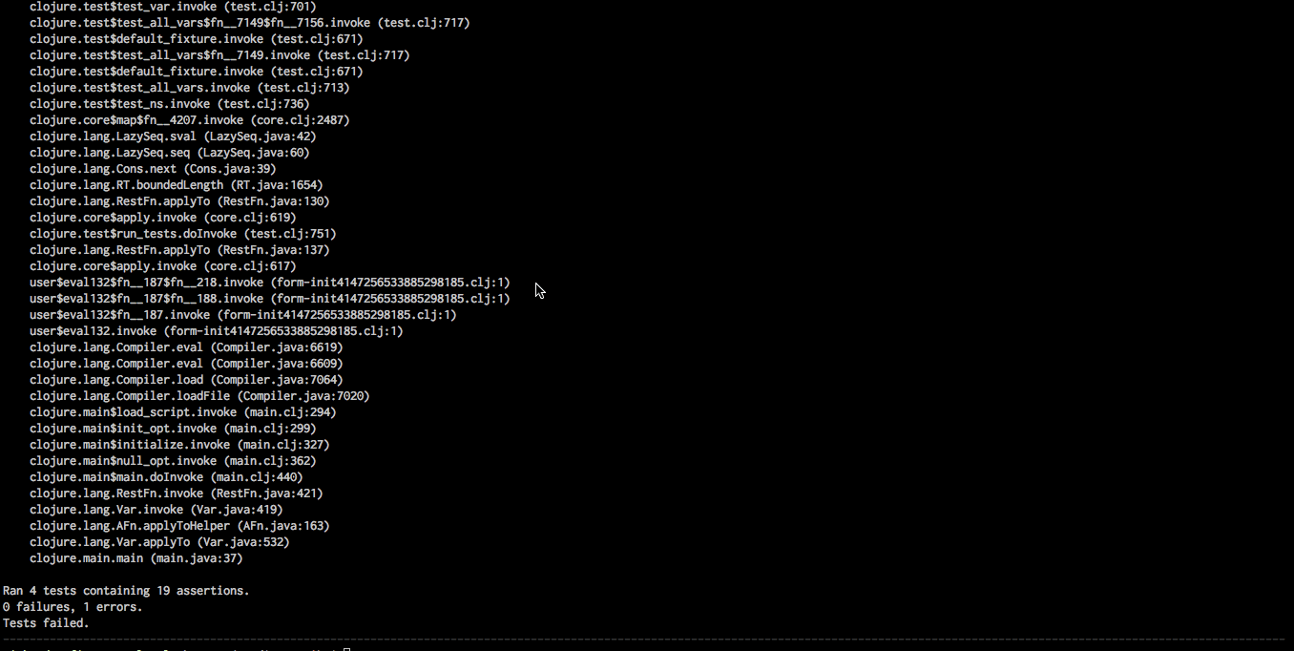1294x651 pixels.
Task: Select the test_ns.invoke (test.clj:736) line
Action: (170, 104)
